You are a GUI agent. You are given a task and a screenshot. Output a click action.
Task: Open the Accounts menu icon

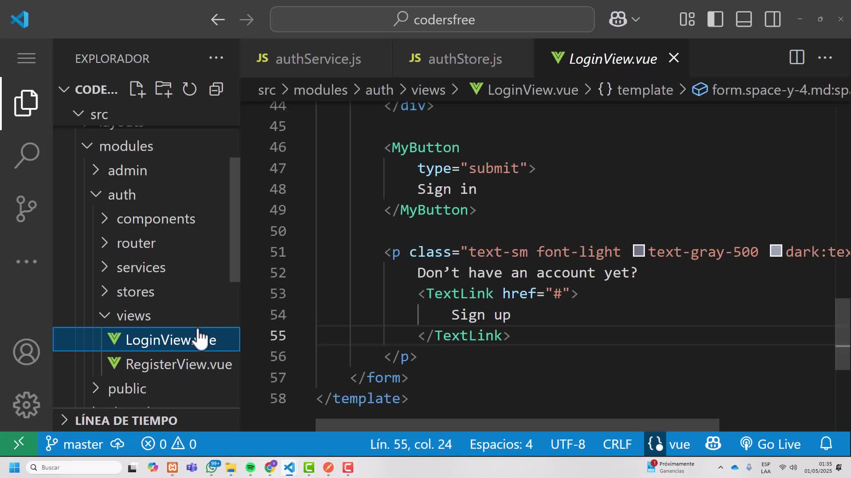26,352
